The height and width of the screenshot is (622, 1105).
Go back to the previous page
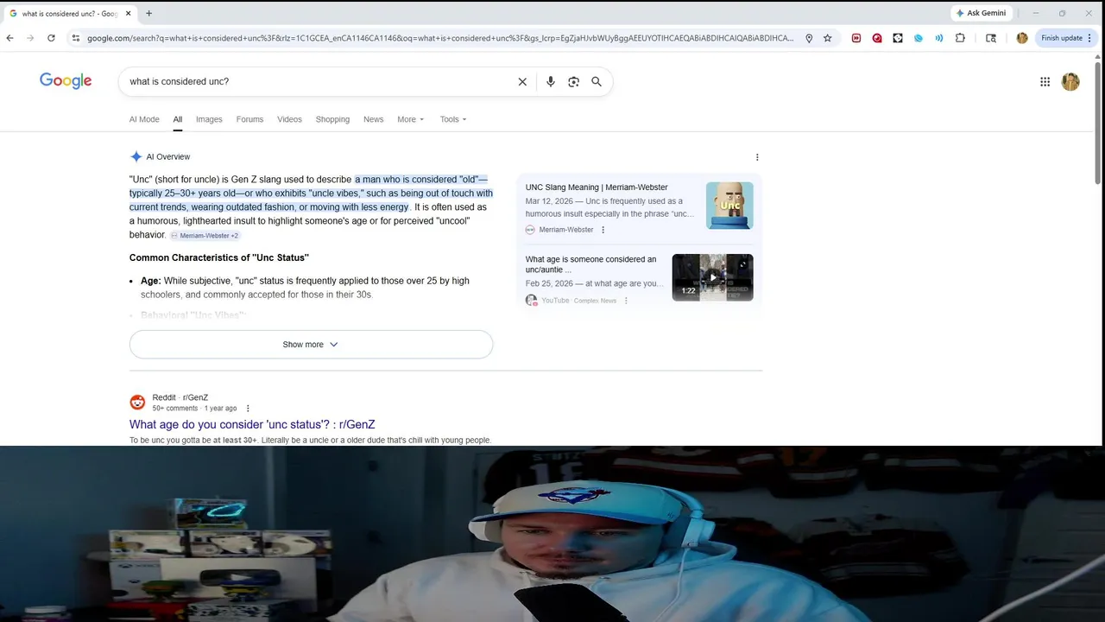coord(9,38)
